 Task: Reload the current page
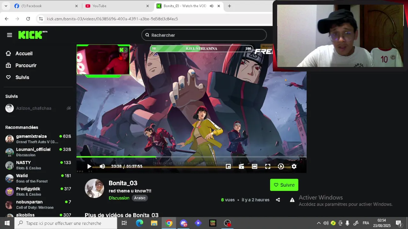pos(28,19)
